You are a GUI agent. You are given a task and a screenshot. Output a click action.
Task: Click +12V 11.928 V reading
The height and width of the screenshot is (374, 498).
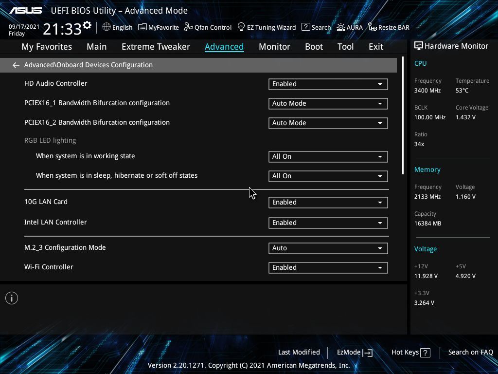tap(426, 276)
